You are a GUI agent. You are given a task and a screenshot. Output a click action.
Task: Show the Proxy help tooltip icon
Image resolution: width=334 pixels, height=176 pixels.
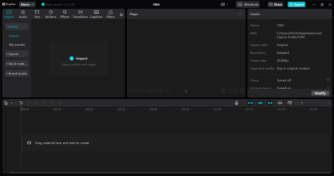click(x=328, y=80)
